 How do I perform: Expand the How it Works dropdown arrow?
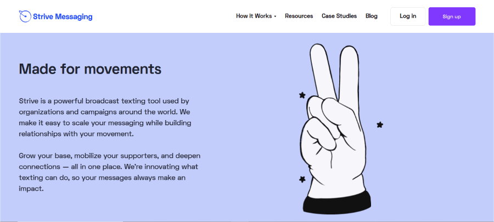(x=275, y=16)
